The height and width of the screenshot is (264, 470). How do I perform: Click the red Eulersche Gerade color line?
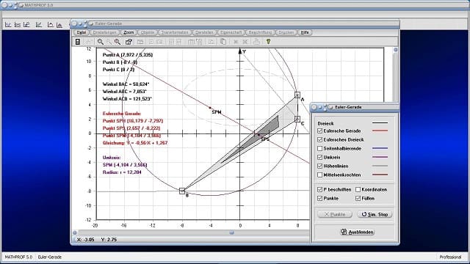pyautogui.click(x=380, y=131)
